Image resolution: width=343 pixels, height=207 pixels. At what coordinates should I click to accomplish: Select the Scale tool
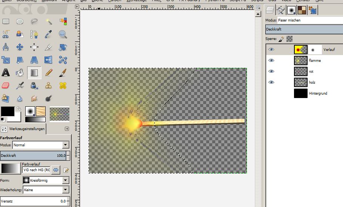pos(6,60)
